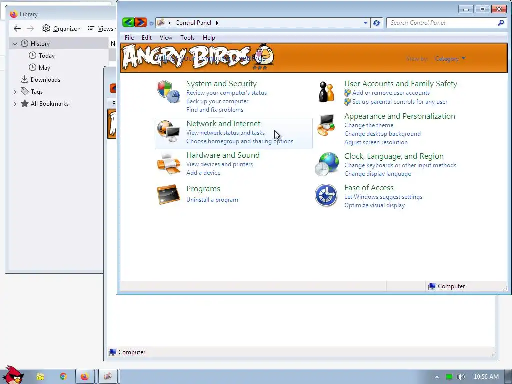Click Back up your computer link
Image resolution: width=512 pixels, height=384 pixels.
point(217,101)
